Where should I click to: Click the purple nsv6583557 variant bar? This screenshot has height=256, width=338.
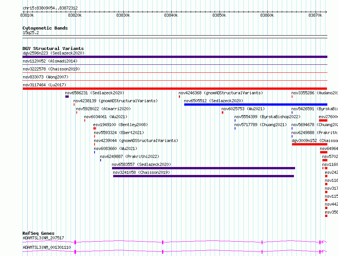pos(204,168)
